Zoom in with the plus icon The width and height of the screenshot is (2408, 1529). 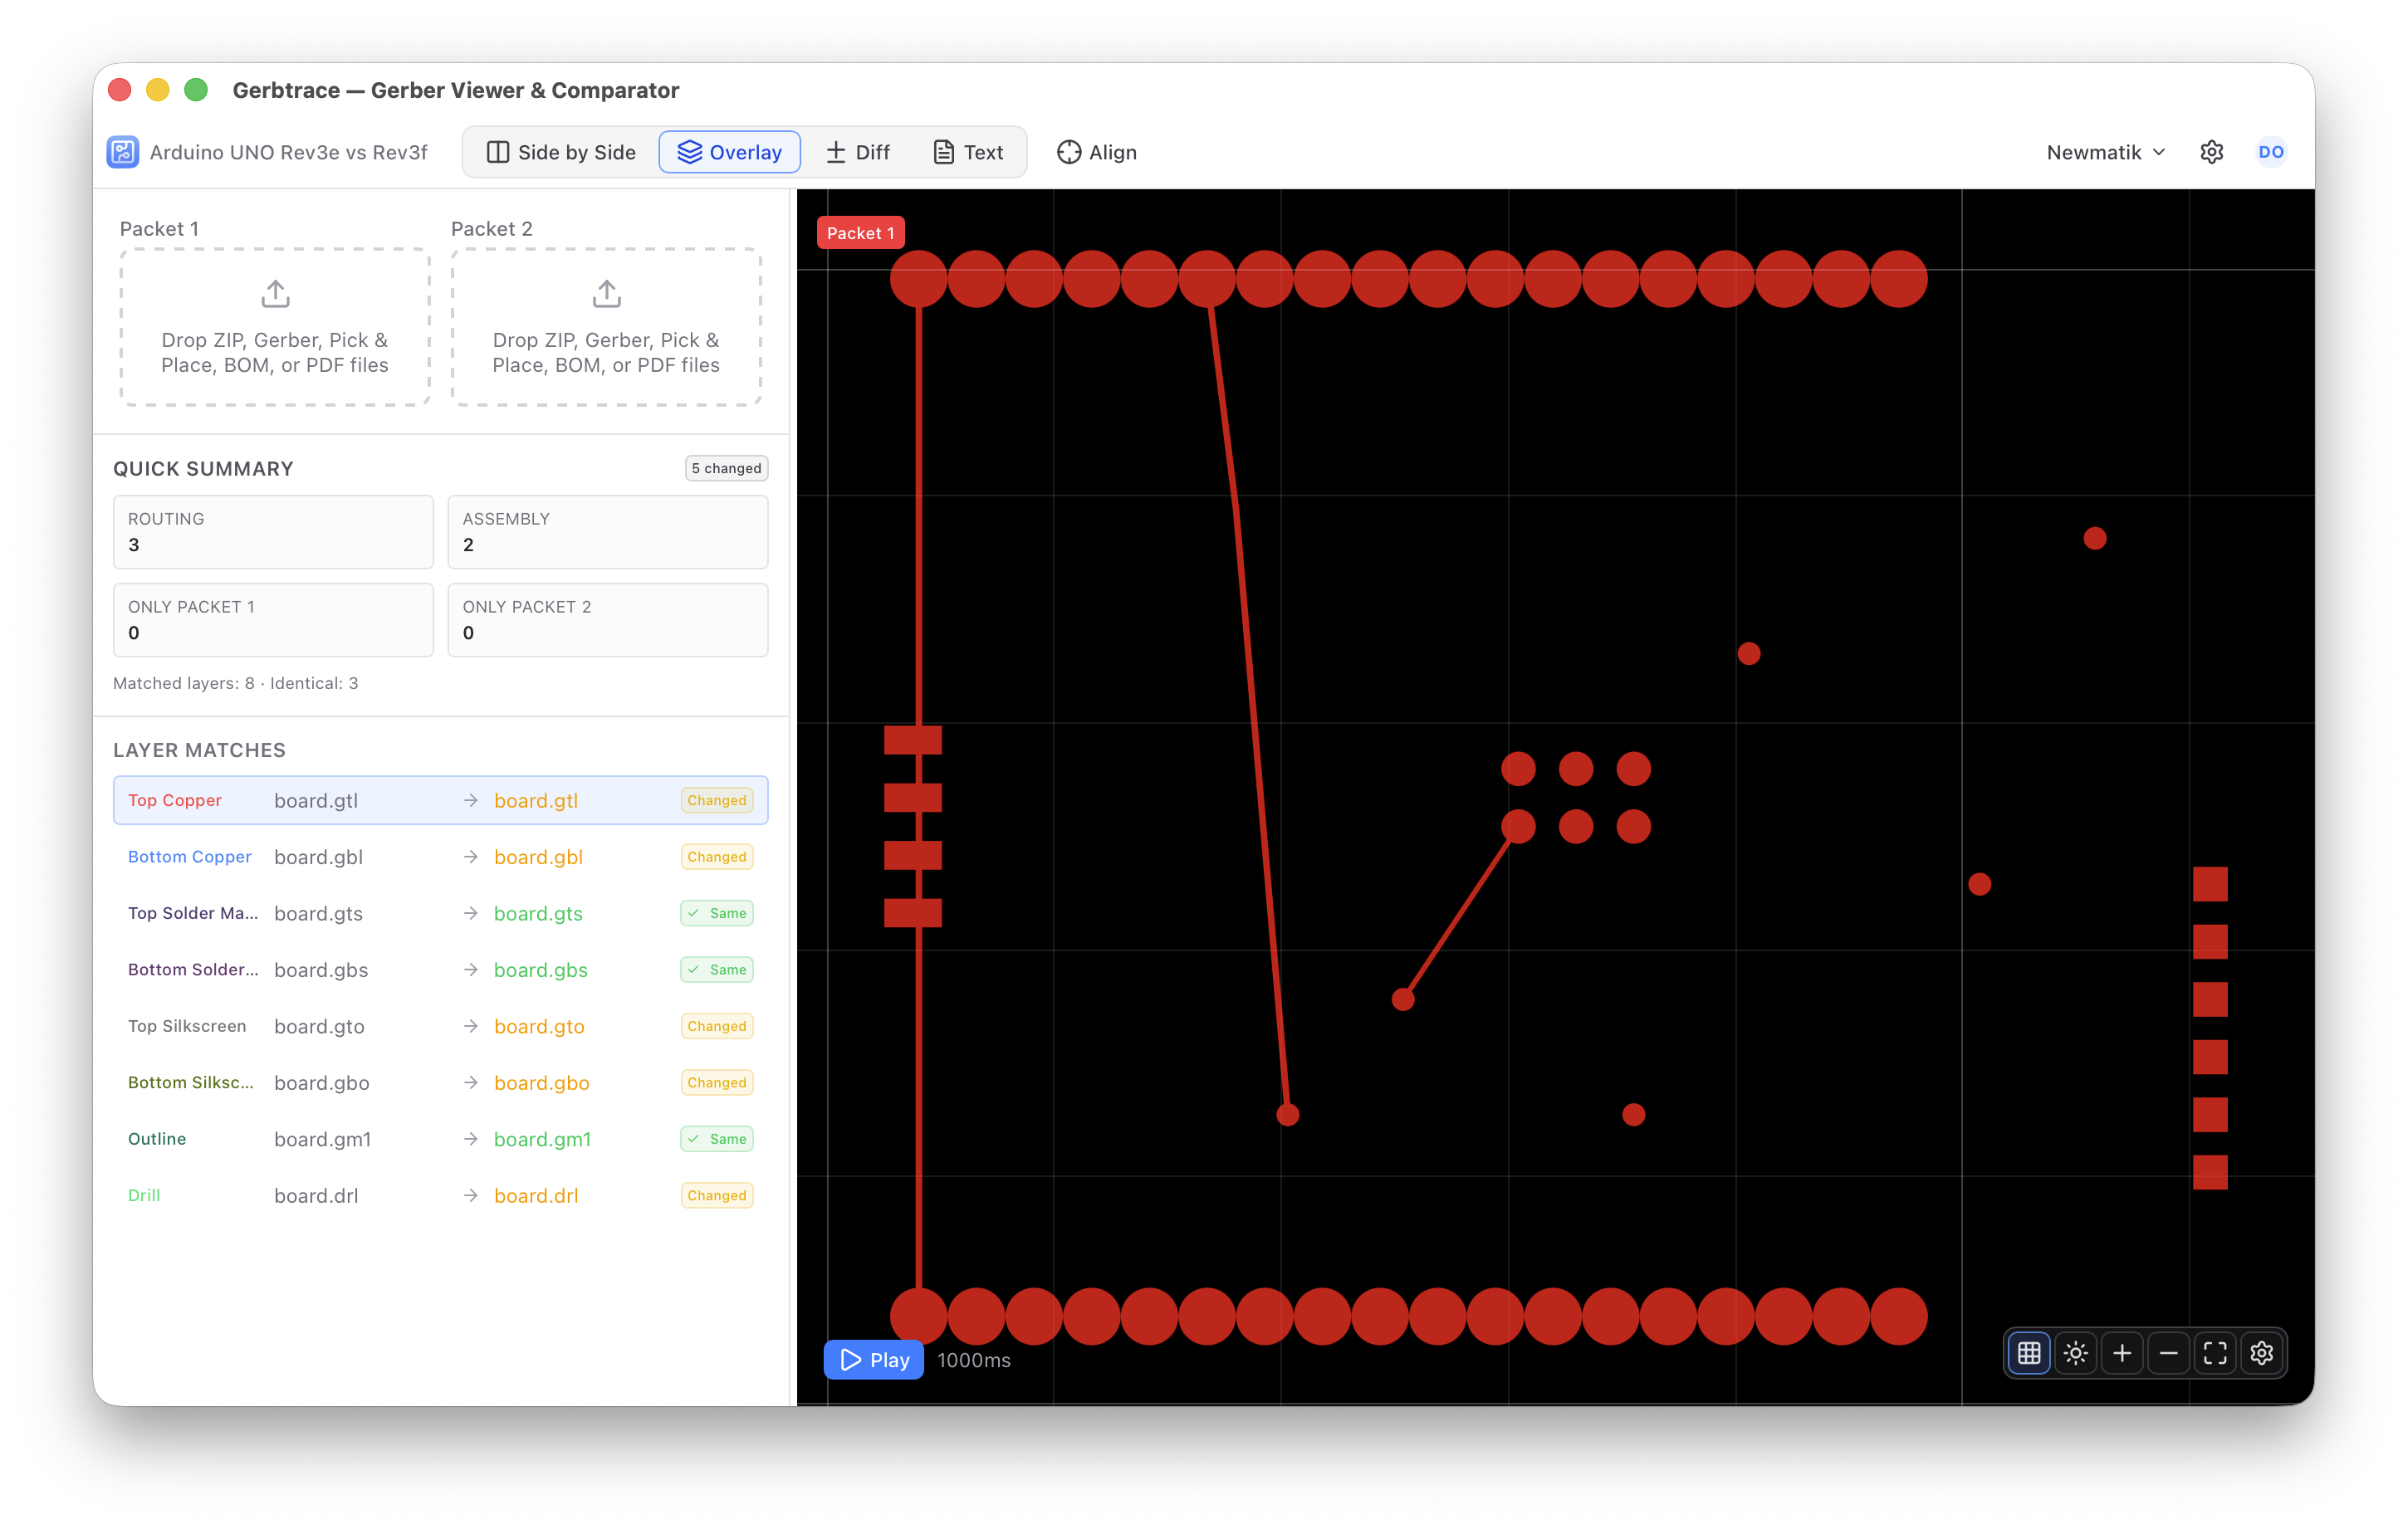pyautogui.click(x=2122, y=1353)
